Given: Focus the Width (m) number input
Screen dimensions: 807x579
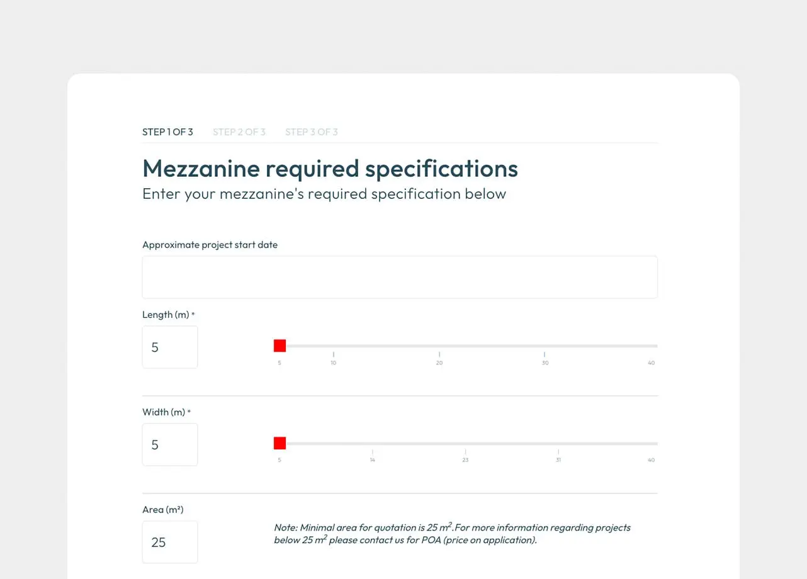Looking at the screenshot, I should coord(170,444).
